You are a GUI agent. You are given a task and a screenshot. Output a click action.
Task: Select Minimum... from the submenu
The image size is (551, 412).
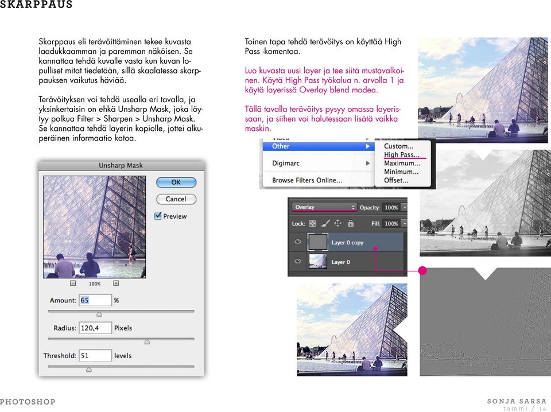point(401,172)
